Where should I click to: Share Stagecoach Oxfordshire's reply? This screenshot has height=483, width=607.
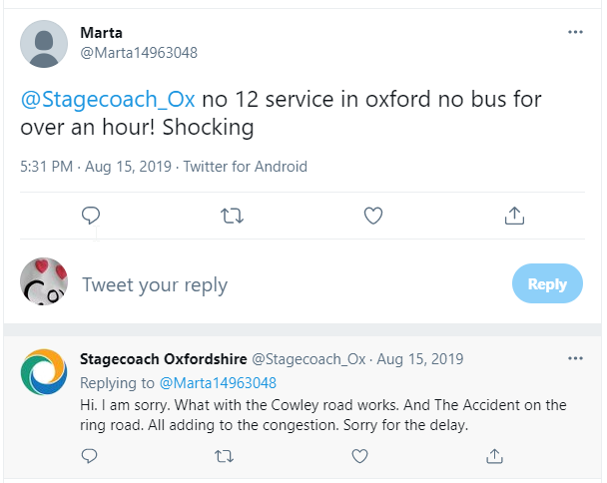pos(493,456)
